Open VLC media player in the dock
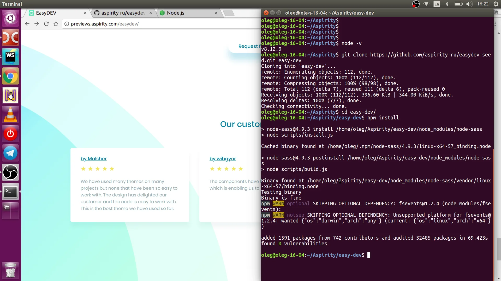The image size is (501, 281). click(10, 114)
